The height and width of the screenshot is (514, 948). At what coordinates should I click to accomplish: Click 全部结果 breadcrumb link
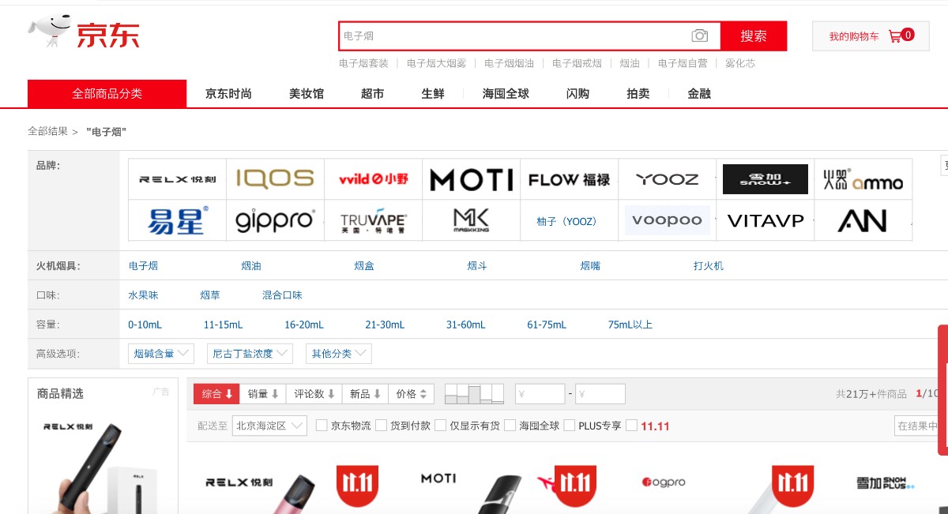pyautogui.click(x=47, y=132)
